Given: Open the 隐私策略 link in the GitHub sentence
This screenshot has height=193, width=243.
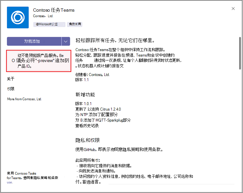Looking at the screenshot, I should coord(131,150).
